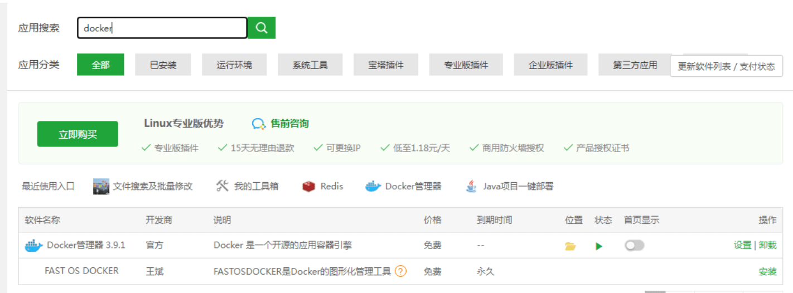This screenshot has width=793, height=293.
Task: Click the search box containing docker
Action: pyautogui.click(x=162, y=28)
